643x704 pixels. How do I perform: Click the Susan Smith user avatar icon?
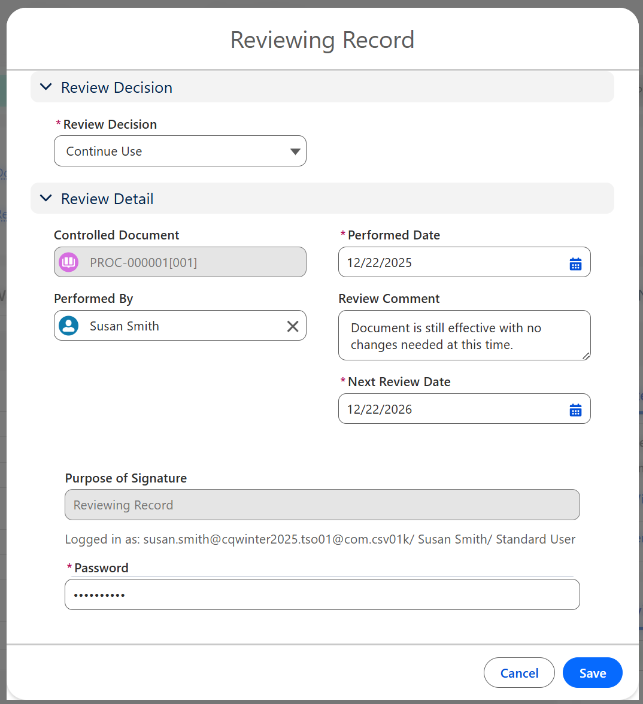(x=69, y=326)
